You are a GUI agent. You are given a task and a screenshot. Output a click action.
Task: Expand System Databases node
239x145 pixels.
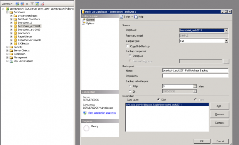pyautogui.click(x=11, y=16)
